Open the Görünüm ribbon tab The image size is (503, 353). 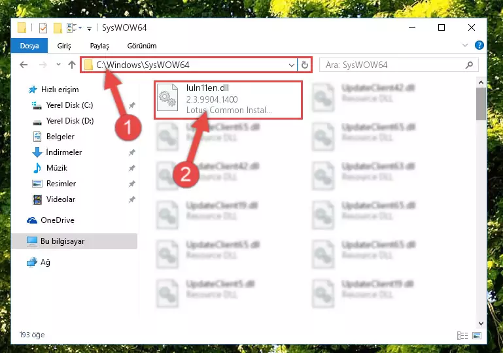click(x=142, y=46)
